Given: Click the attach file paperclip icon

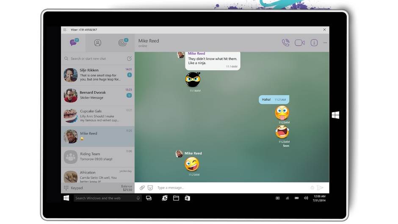Looking at the screenshot, I should point(142,188).
